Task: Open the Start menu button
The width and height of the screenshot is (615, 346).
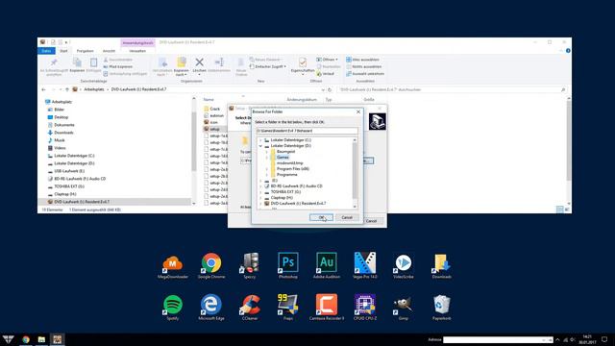Action: 8,339
